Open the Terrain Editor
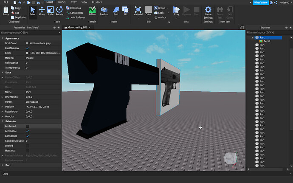Viewport: 293px width, 183px height. (x=92, y=11)
